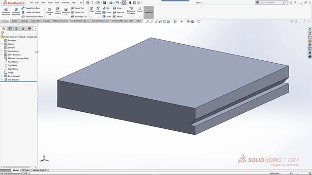The width and height of the screenshot is (312, 175).
Task: Open the Options gear icon
Action: click(x=138, y=2)
